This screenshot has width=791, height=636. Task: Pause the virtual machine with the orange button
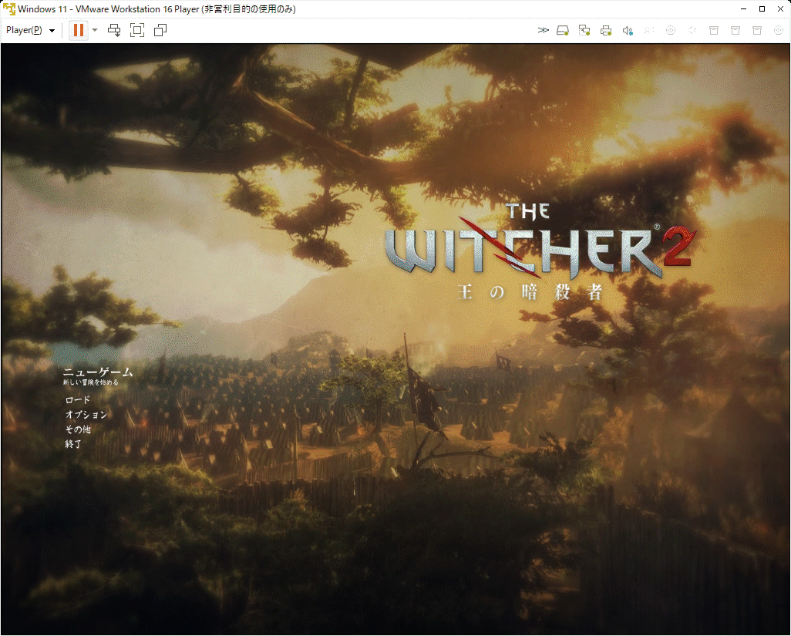pos(79,30)
